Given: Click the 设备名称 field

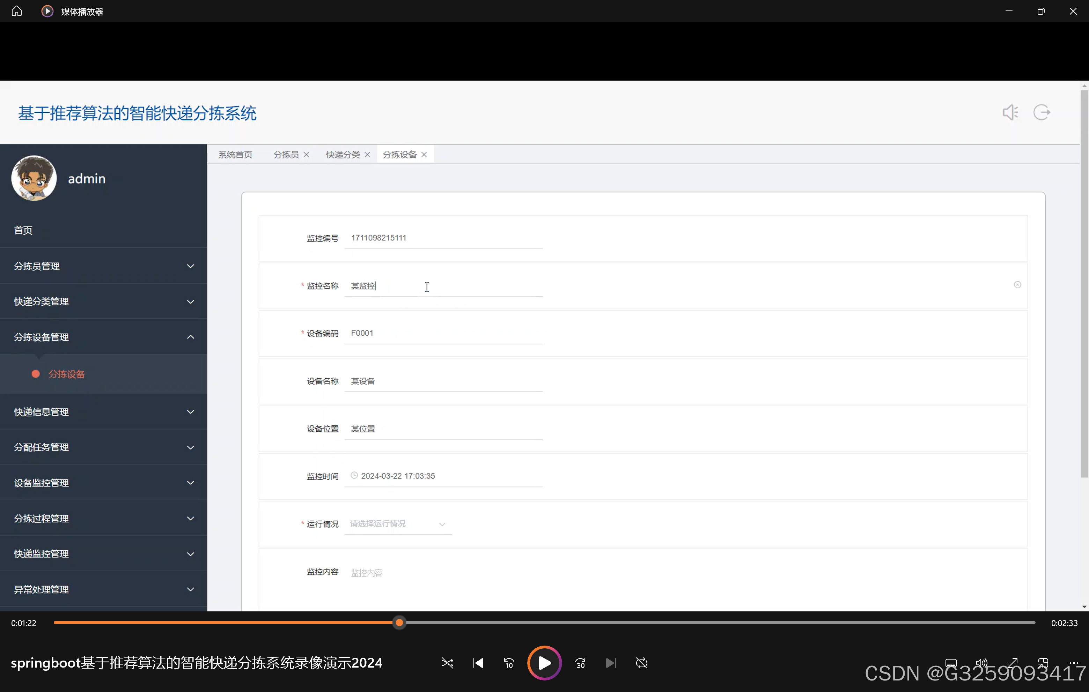Looking at the screenshot, I should pyautogui.click(x=444, y=381).
